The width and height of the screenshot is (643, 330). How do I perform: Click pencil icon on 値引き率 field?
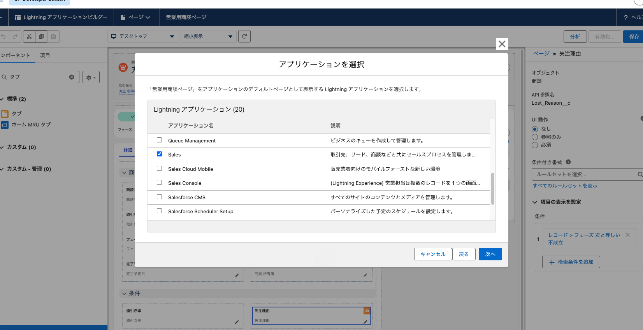[x=237, y=322]
